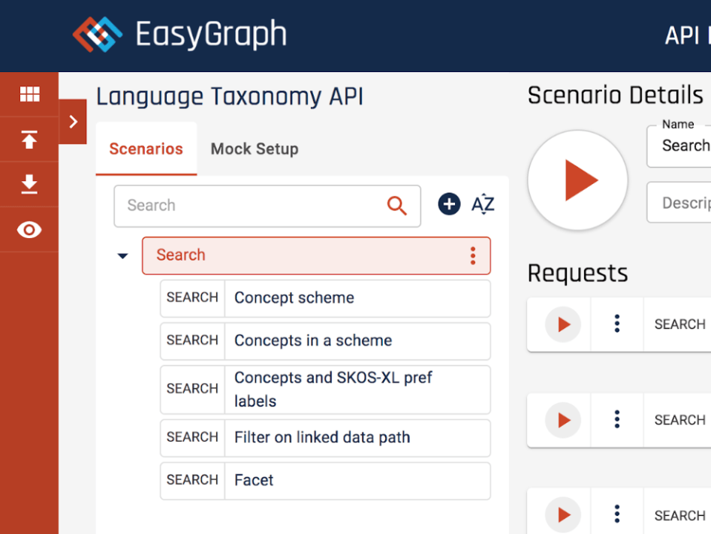
Task: Open the grid view in sidebar
Action: 29,94
